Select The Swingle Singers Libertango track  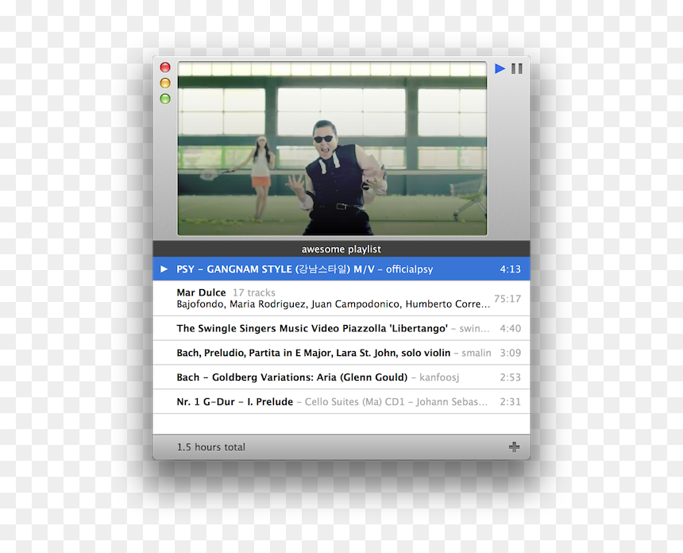[341, 328]
